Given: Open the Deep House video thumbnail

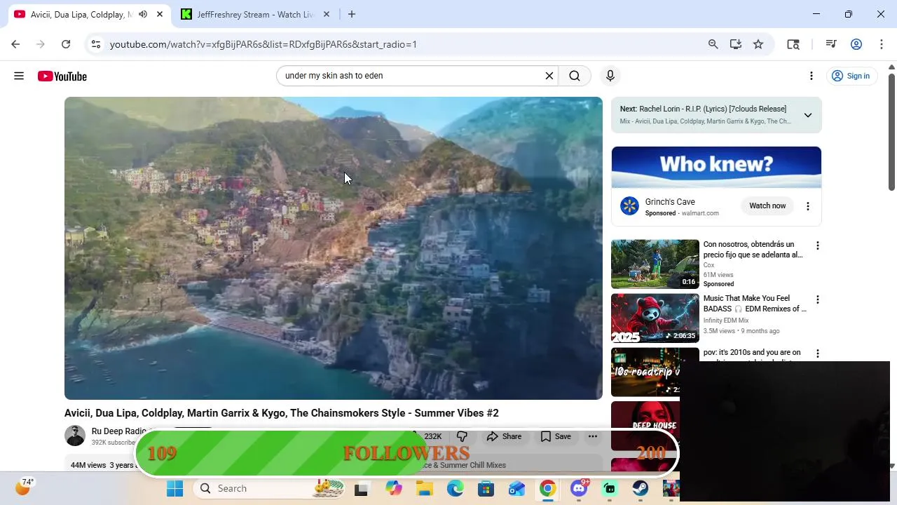Looking at the screenshot, I should [x=645, y=426].
